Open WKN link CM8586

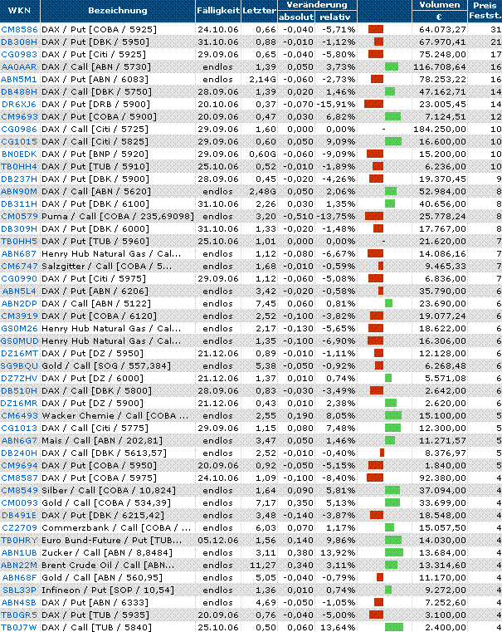coord(19,29)
